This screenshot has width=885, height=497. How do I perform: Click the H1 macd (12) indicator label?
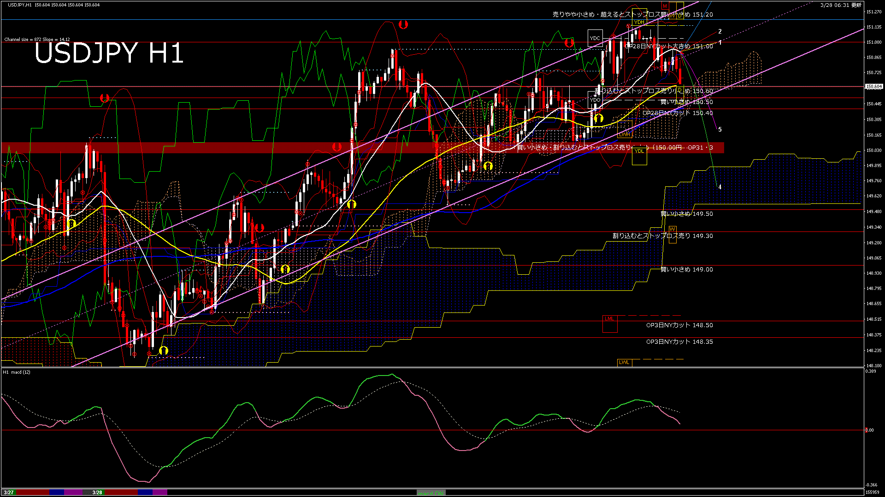(x=17, y=372)
